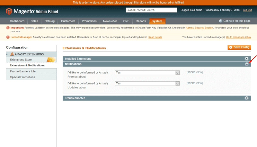Click the Troubleshooter section header
The image size is (257, 147).
pyautogui.click(x=157, y=98)
